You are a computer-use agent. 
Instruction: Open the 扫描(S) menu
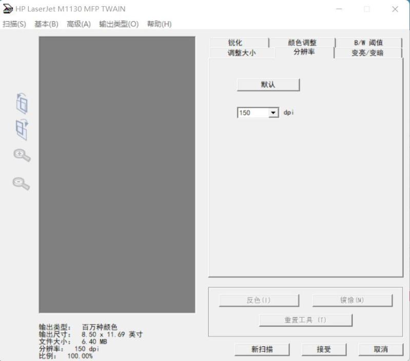(x=14, y=24)
